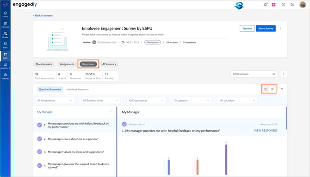Click the pink plus quick-add icon
Screen dimensions: 310x177
pos(273,4)
